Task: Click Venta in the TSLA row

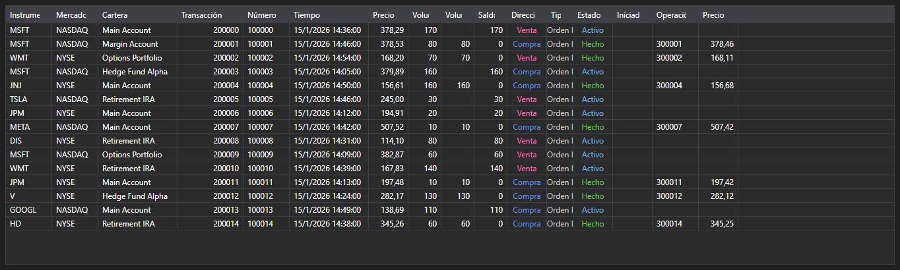Action: click(527, 99)
